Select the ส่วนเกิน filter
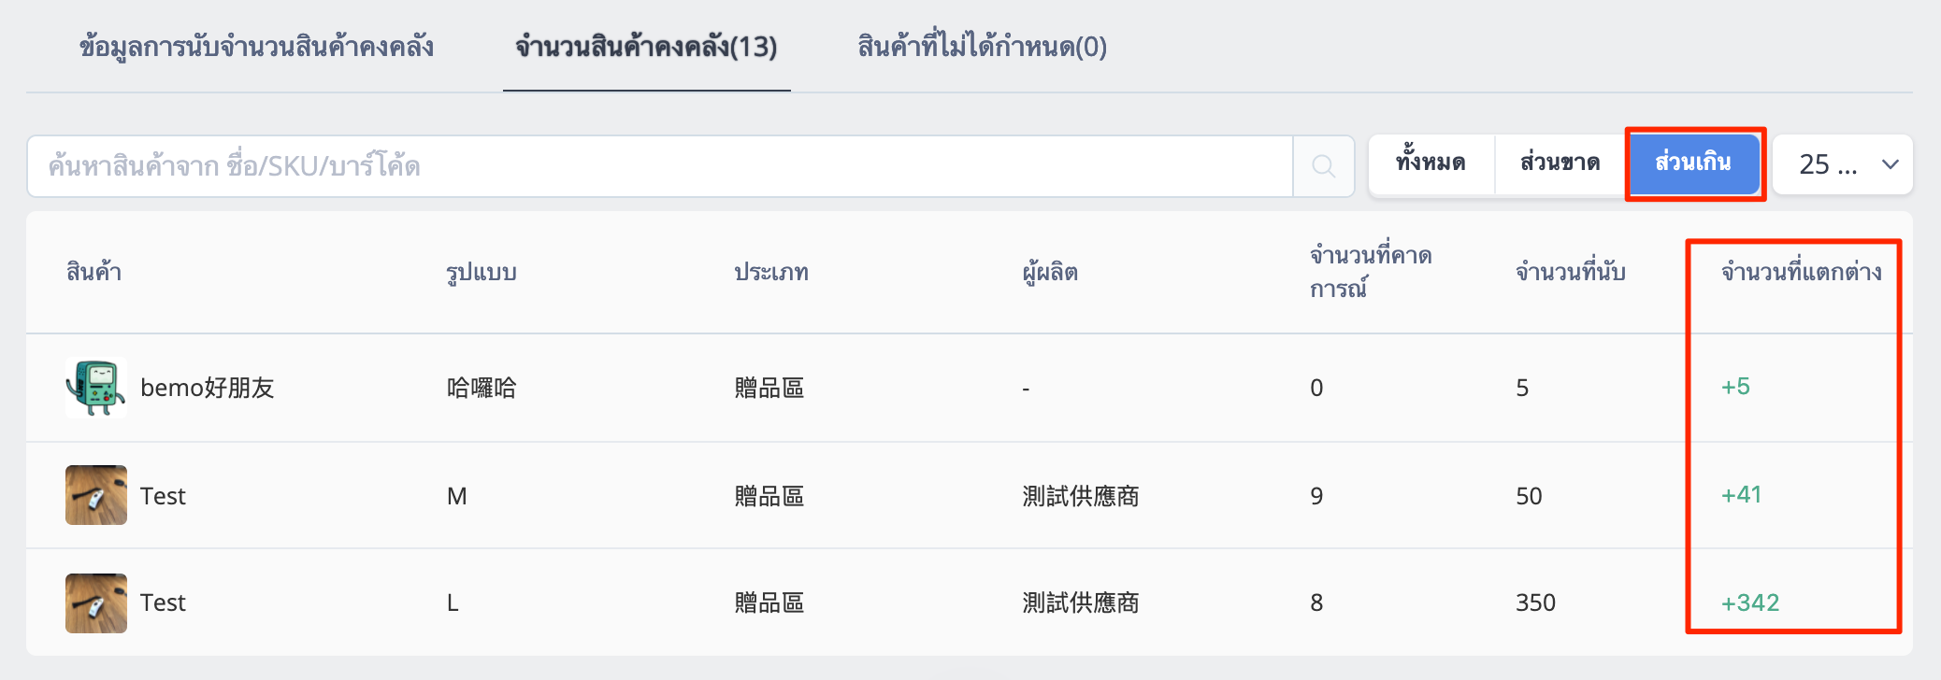Image resolution: width=1941 pixels, height=680 pixels. coord(1693,163)
